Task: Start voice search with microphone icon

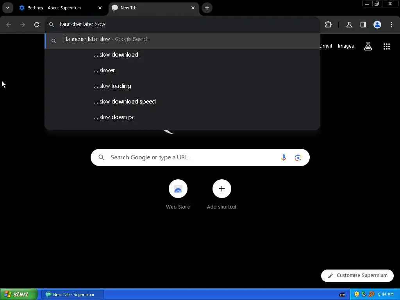Action: tap(284, 157)
